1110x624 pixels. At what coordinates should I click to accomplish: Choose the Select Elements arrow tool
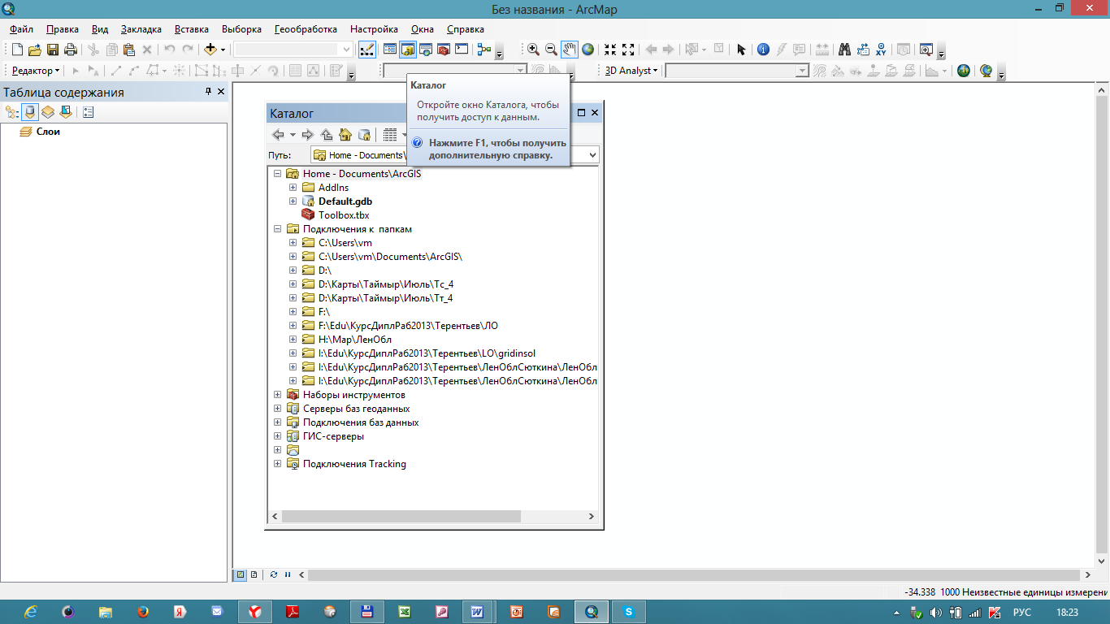pos(741,50)
